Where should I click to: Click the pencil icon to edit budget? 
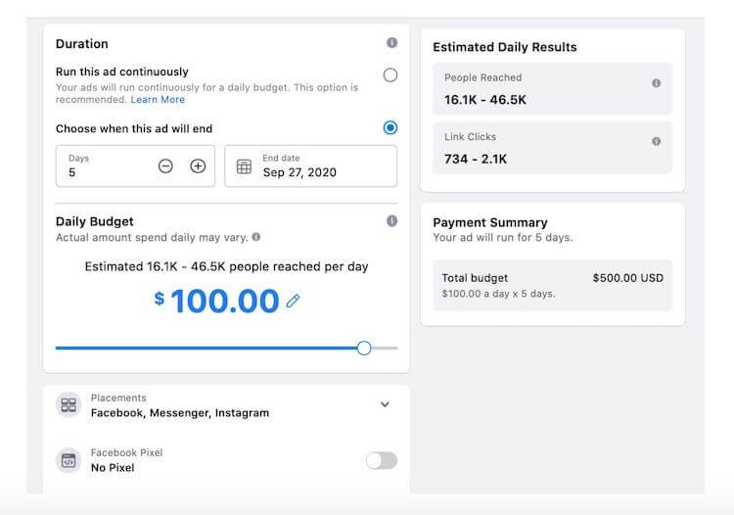(293, 302)
